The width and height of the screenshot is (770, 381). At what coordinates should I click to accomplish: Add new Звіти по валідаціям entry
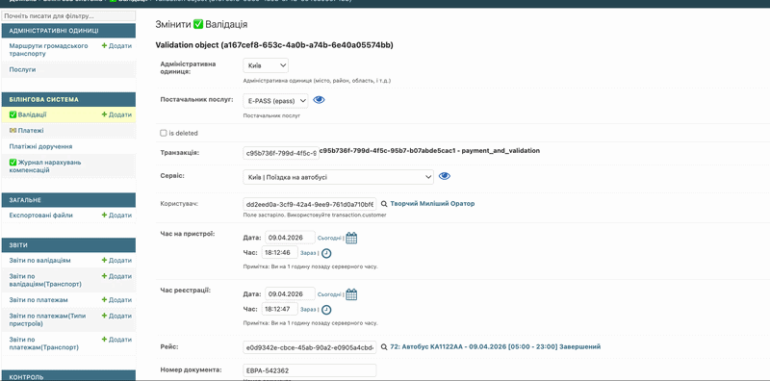coord(116,260)
